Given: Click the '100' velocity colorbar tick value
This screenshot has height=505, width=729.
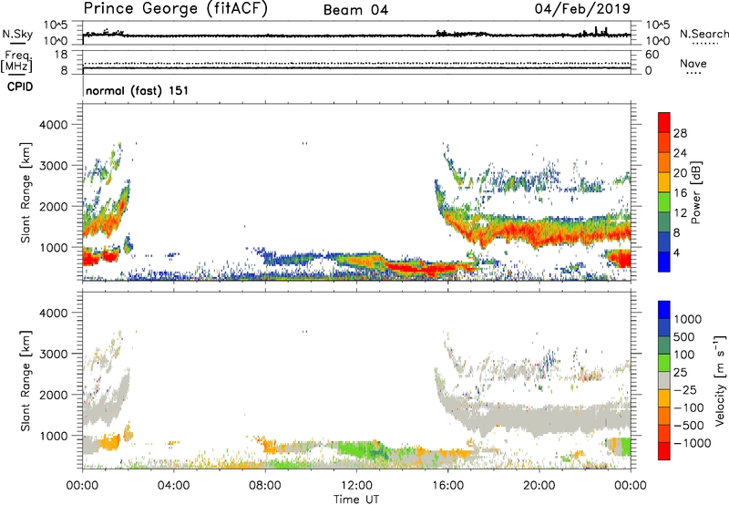Looking at the screenshot, I should [684, 355].
